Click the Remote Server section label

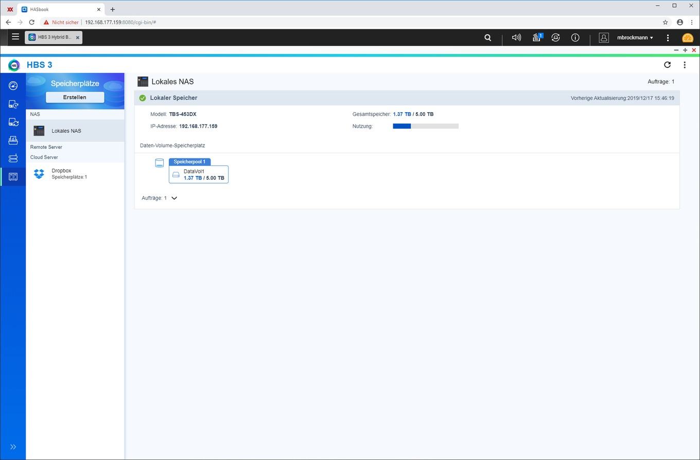[x=46, y=147]
